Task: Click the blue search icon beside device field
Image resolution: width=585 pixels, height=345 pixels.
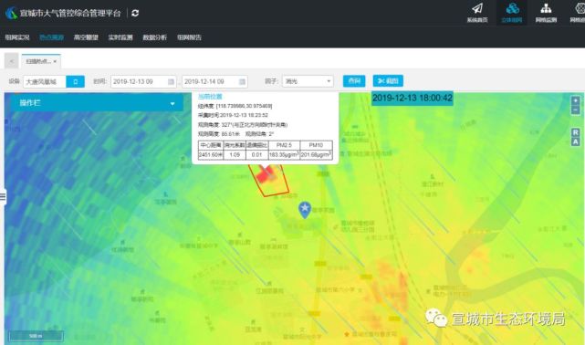Action: [x=76, y=81]
